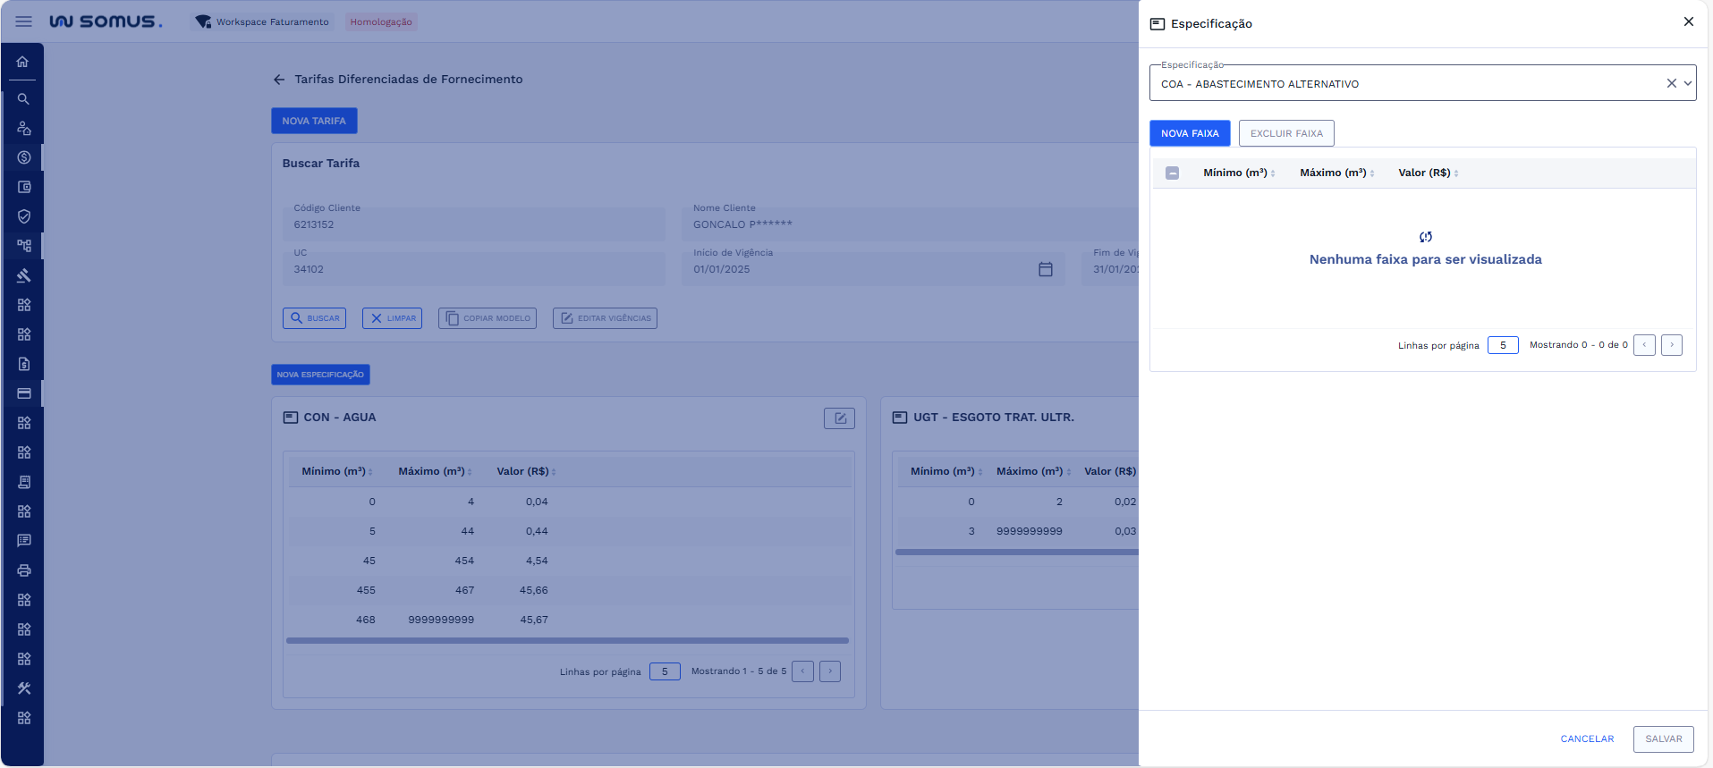Screen dimensions: 1713x768
Task: Click the tools wrench sidebar icon
Action: click(23, 688)
